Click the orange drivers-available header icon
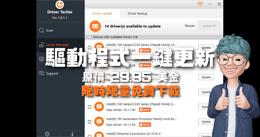The width and height of the screenshot is (260, 137). [95, 26]
